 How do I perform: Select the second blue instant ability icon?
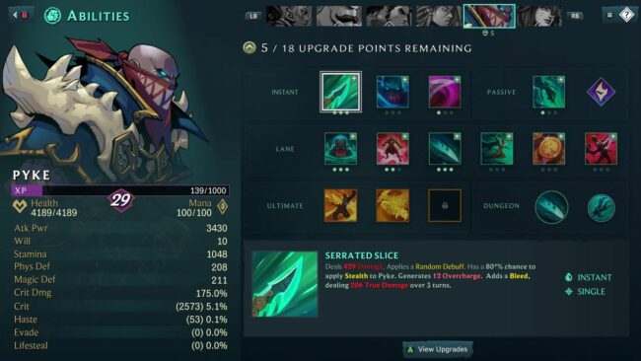(x=392, y=92)
